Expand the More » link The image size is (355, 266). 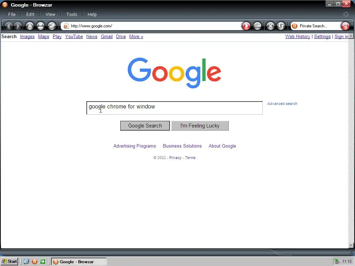pos(136,37)
